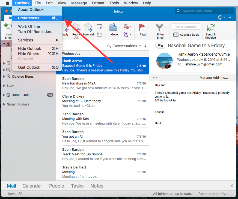Click the conversation bubbles icon by subject
Viewport: 238px width, 199px height.
coord(160,46)
